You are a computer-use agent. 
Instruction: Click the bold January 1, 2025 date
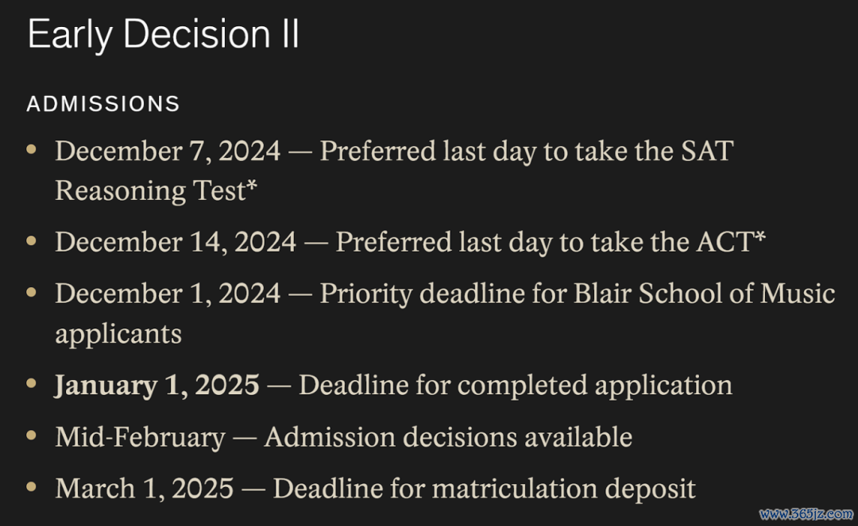click(157, 385)
